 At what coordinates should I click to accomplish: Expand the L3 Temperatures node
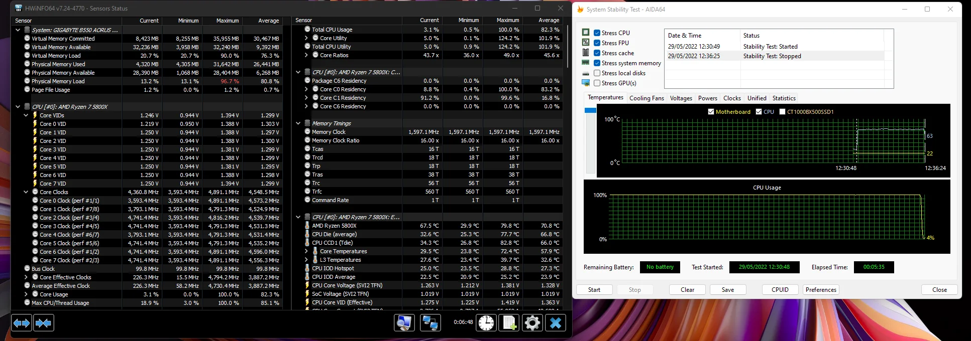point(306,260)
